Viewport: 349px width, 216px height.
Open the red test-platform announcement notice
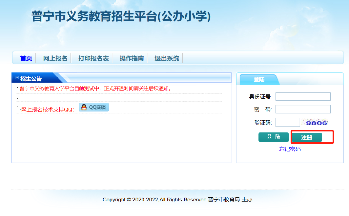tap(95, 88)
